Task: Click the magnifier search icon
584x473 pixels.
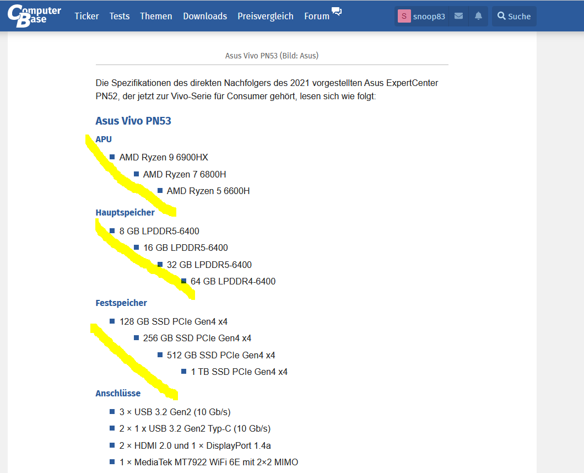Action: [501, 16]
